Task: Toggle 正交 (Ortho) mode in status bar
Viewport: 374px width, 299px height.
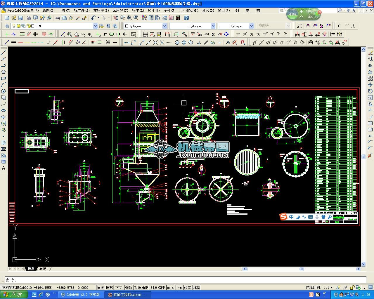Action: click(x=119, y=288)
